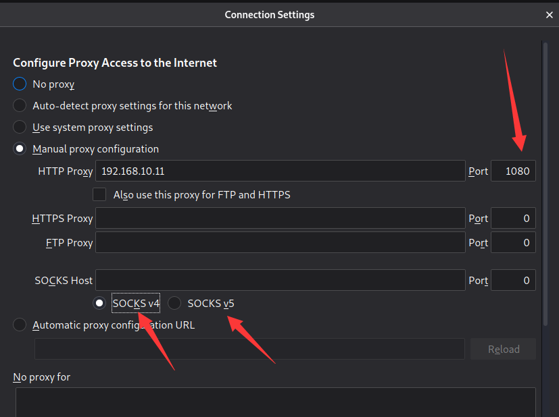Click the automatic proxy configuration URL field
The image size is (559, 417).
tap(249, 349)
